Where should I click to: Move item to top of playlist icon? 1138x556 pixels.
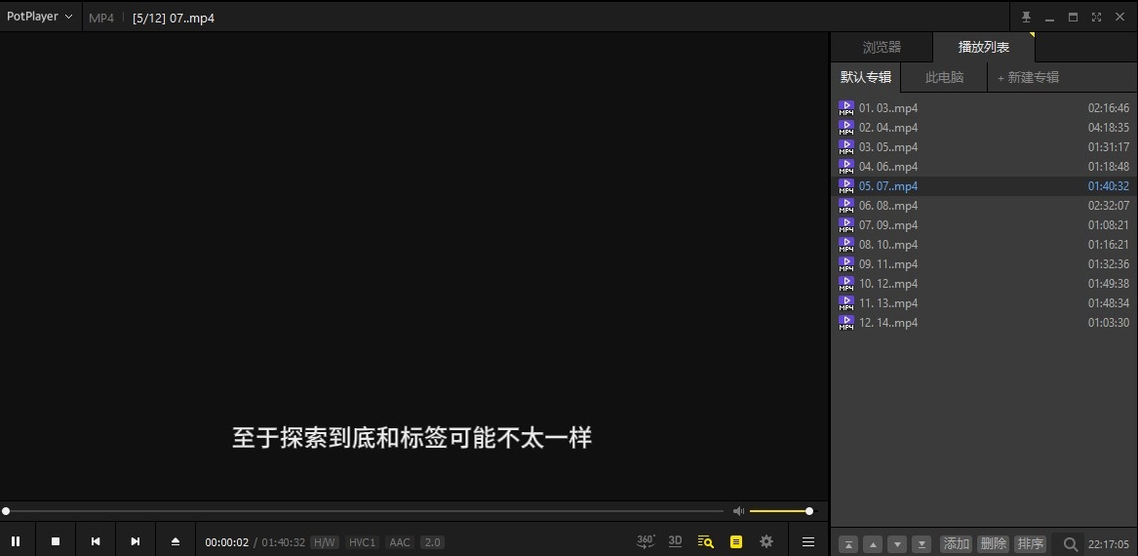pyautogui.click(x=848, y=544)
